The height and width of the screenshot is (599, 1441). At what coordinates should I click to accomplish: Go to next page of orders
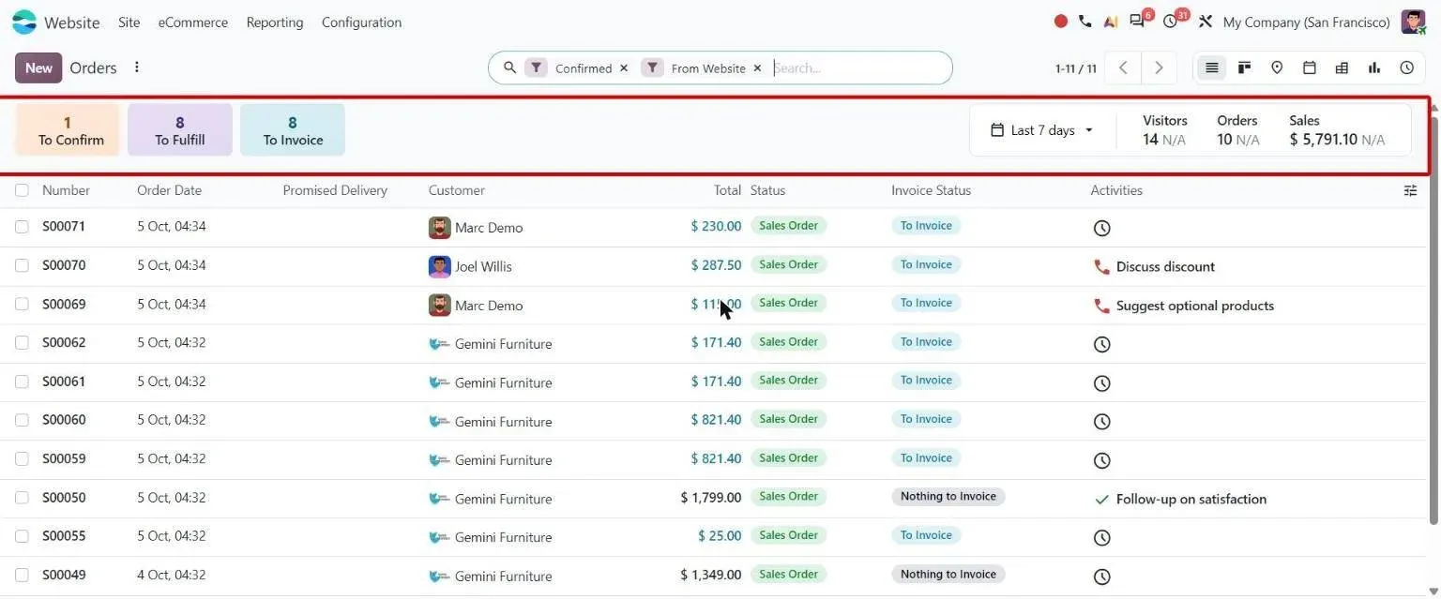[x=1159, y=67]
